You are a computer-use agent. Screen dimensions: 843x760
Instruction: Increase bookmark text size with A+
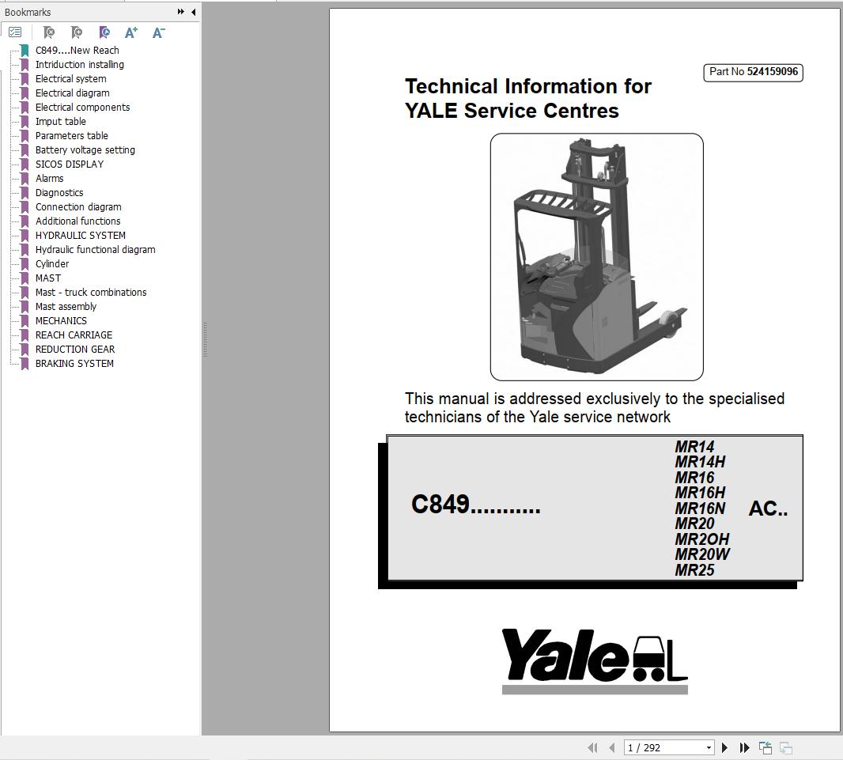(x=131, y=32)
